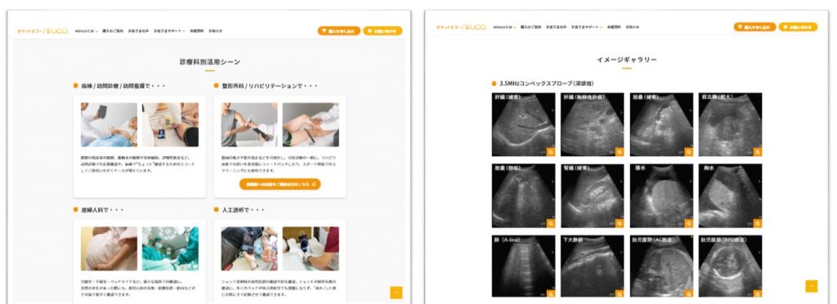This screenshot has height=304, width=837.
Task: Expand お客さまサポート dropdown on the gallery page
Action: (x=587, y=27)
